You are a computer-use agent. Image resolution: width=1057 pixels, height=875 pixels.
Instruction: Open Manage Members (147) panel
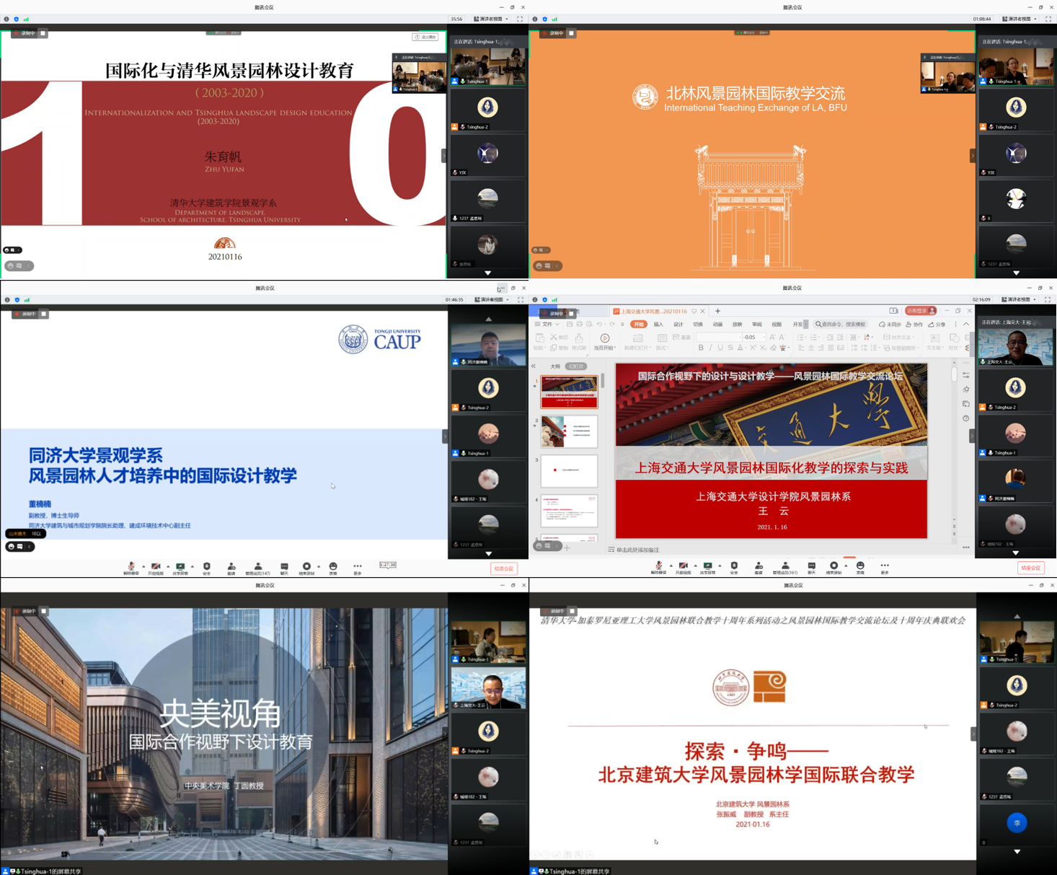pyautogui.click(x=257, y=568)
